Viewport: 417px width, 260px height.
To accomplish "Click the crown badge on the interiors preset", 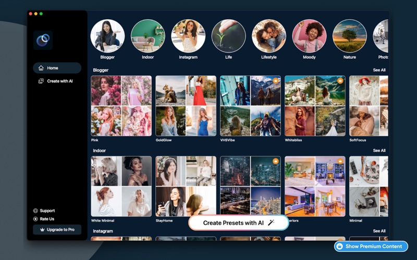I will 340,161.
